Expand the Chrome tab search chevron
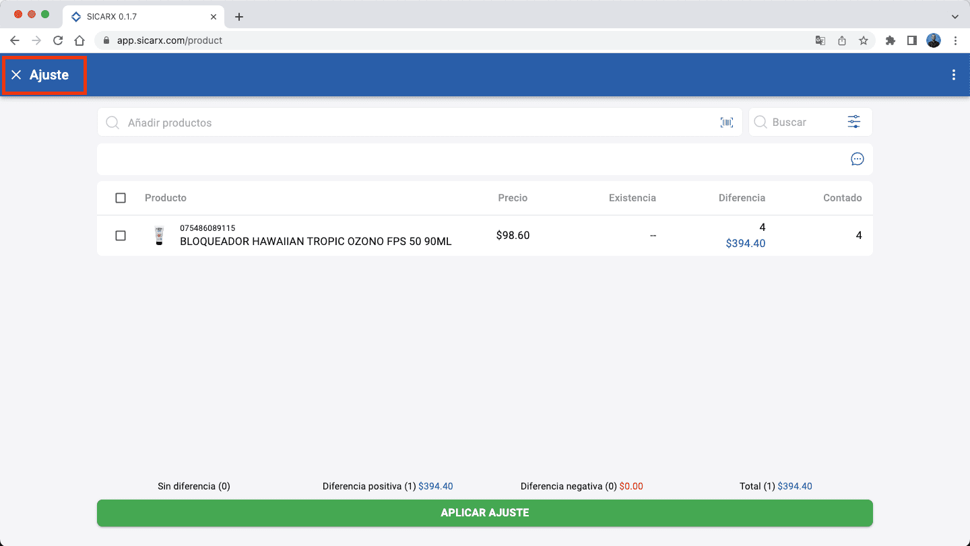Image resolution: width=970 pixels, height=546 pixels. 955,16
